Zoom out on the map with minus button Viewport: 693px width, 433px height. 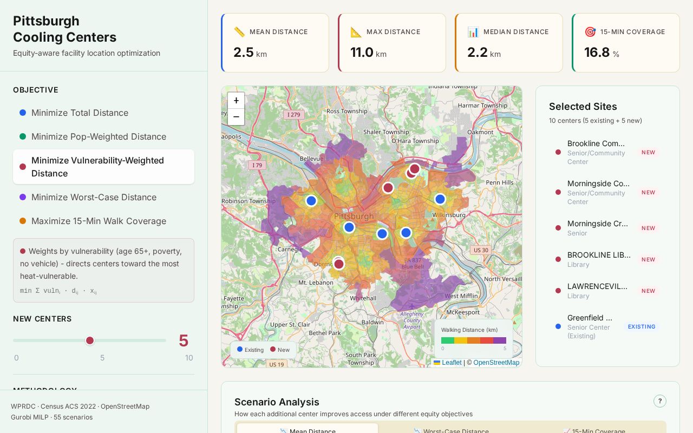click(236, 117)
